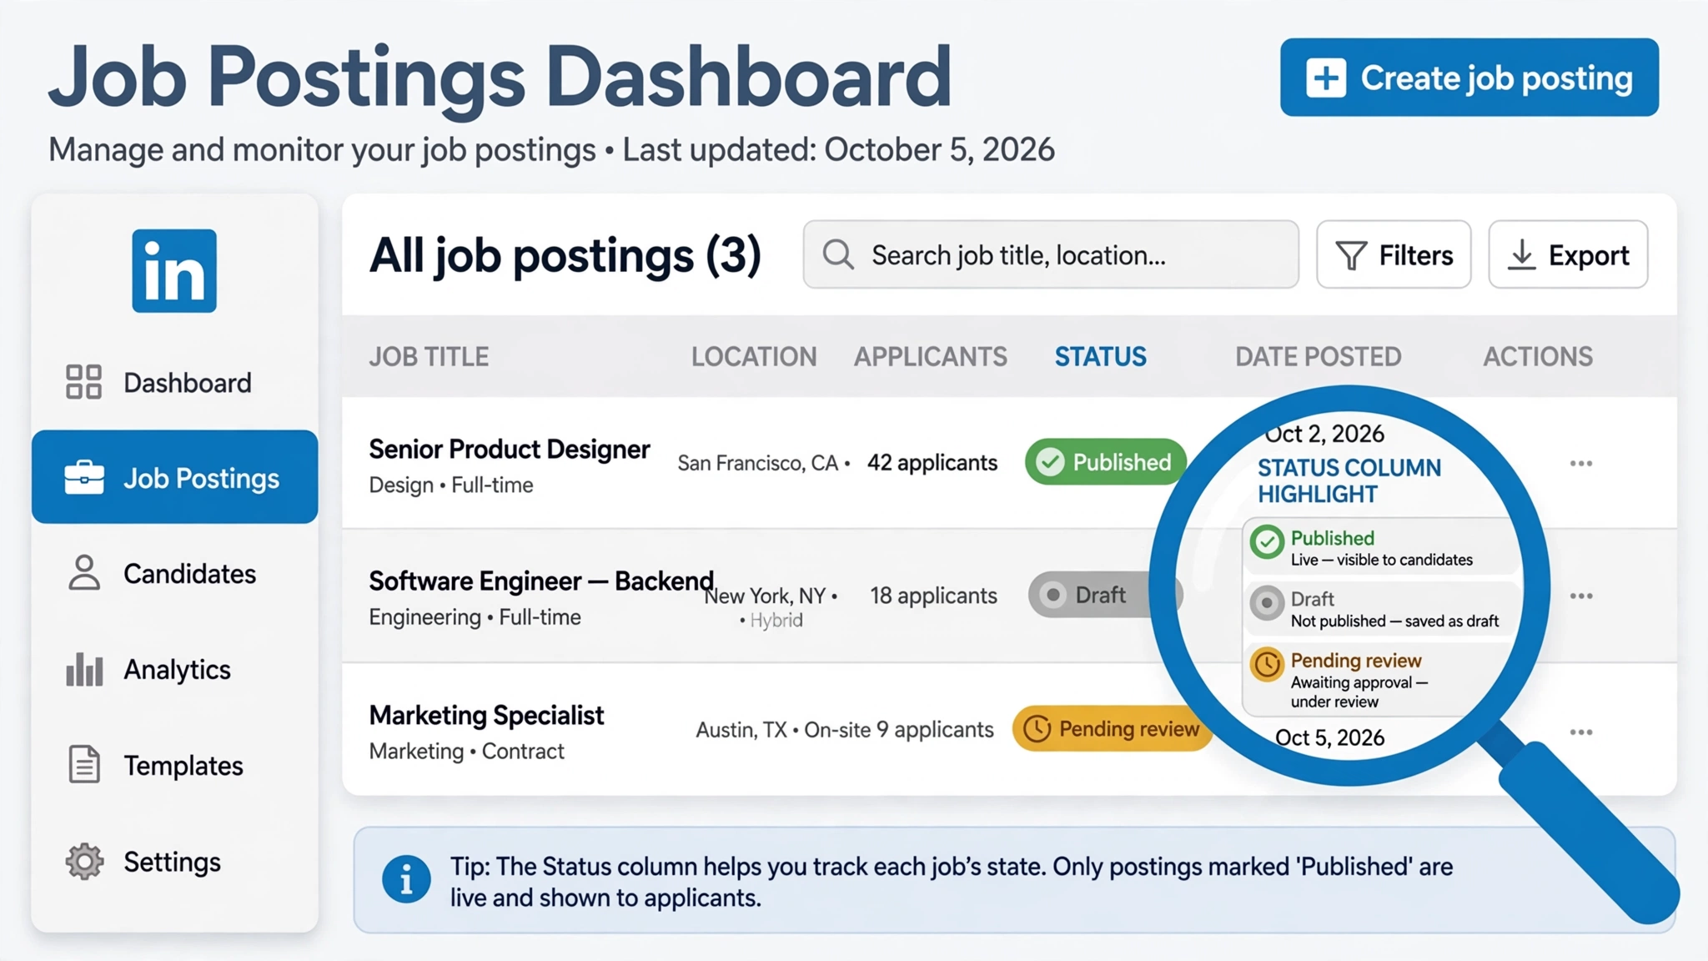Click the download arrow icon in Export
The width and height of the screenshot is (1708, 961).
[x=1522, y=254]
